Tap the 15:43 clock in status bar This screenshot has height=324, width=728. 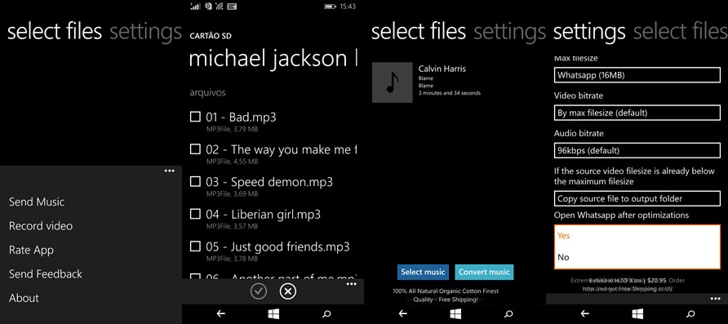[x=348, y=7]
